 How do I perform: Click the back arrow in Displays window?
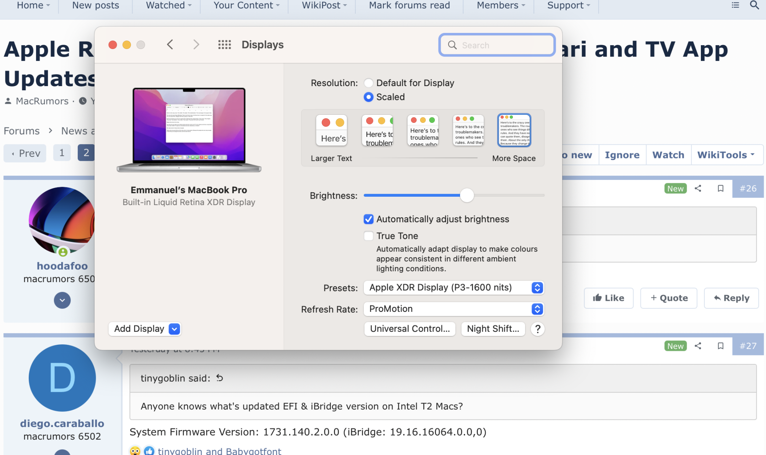(x=170, y=45)
